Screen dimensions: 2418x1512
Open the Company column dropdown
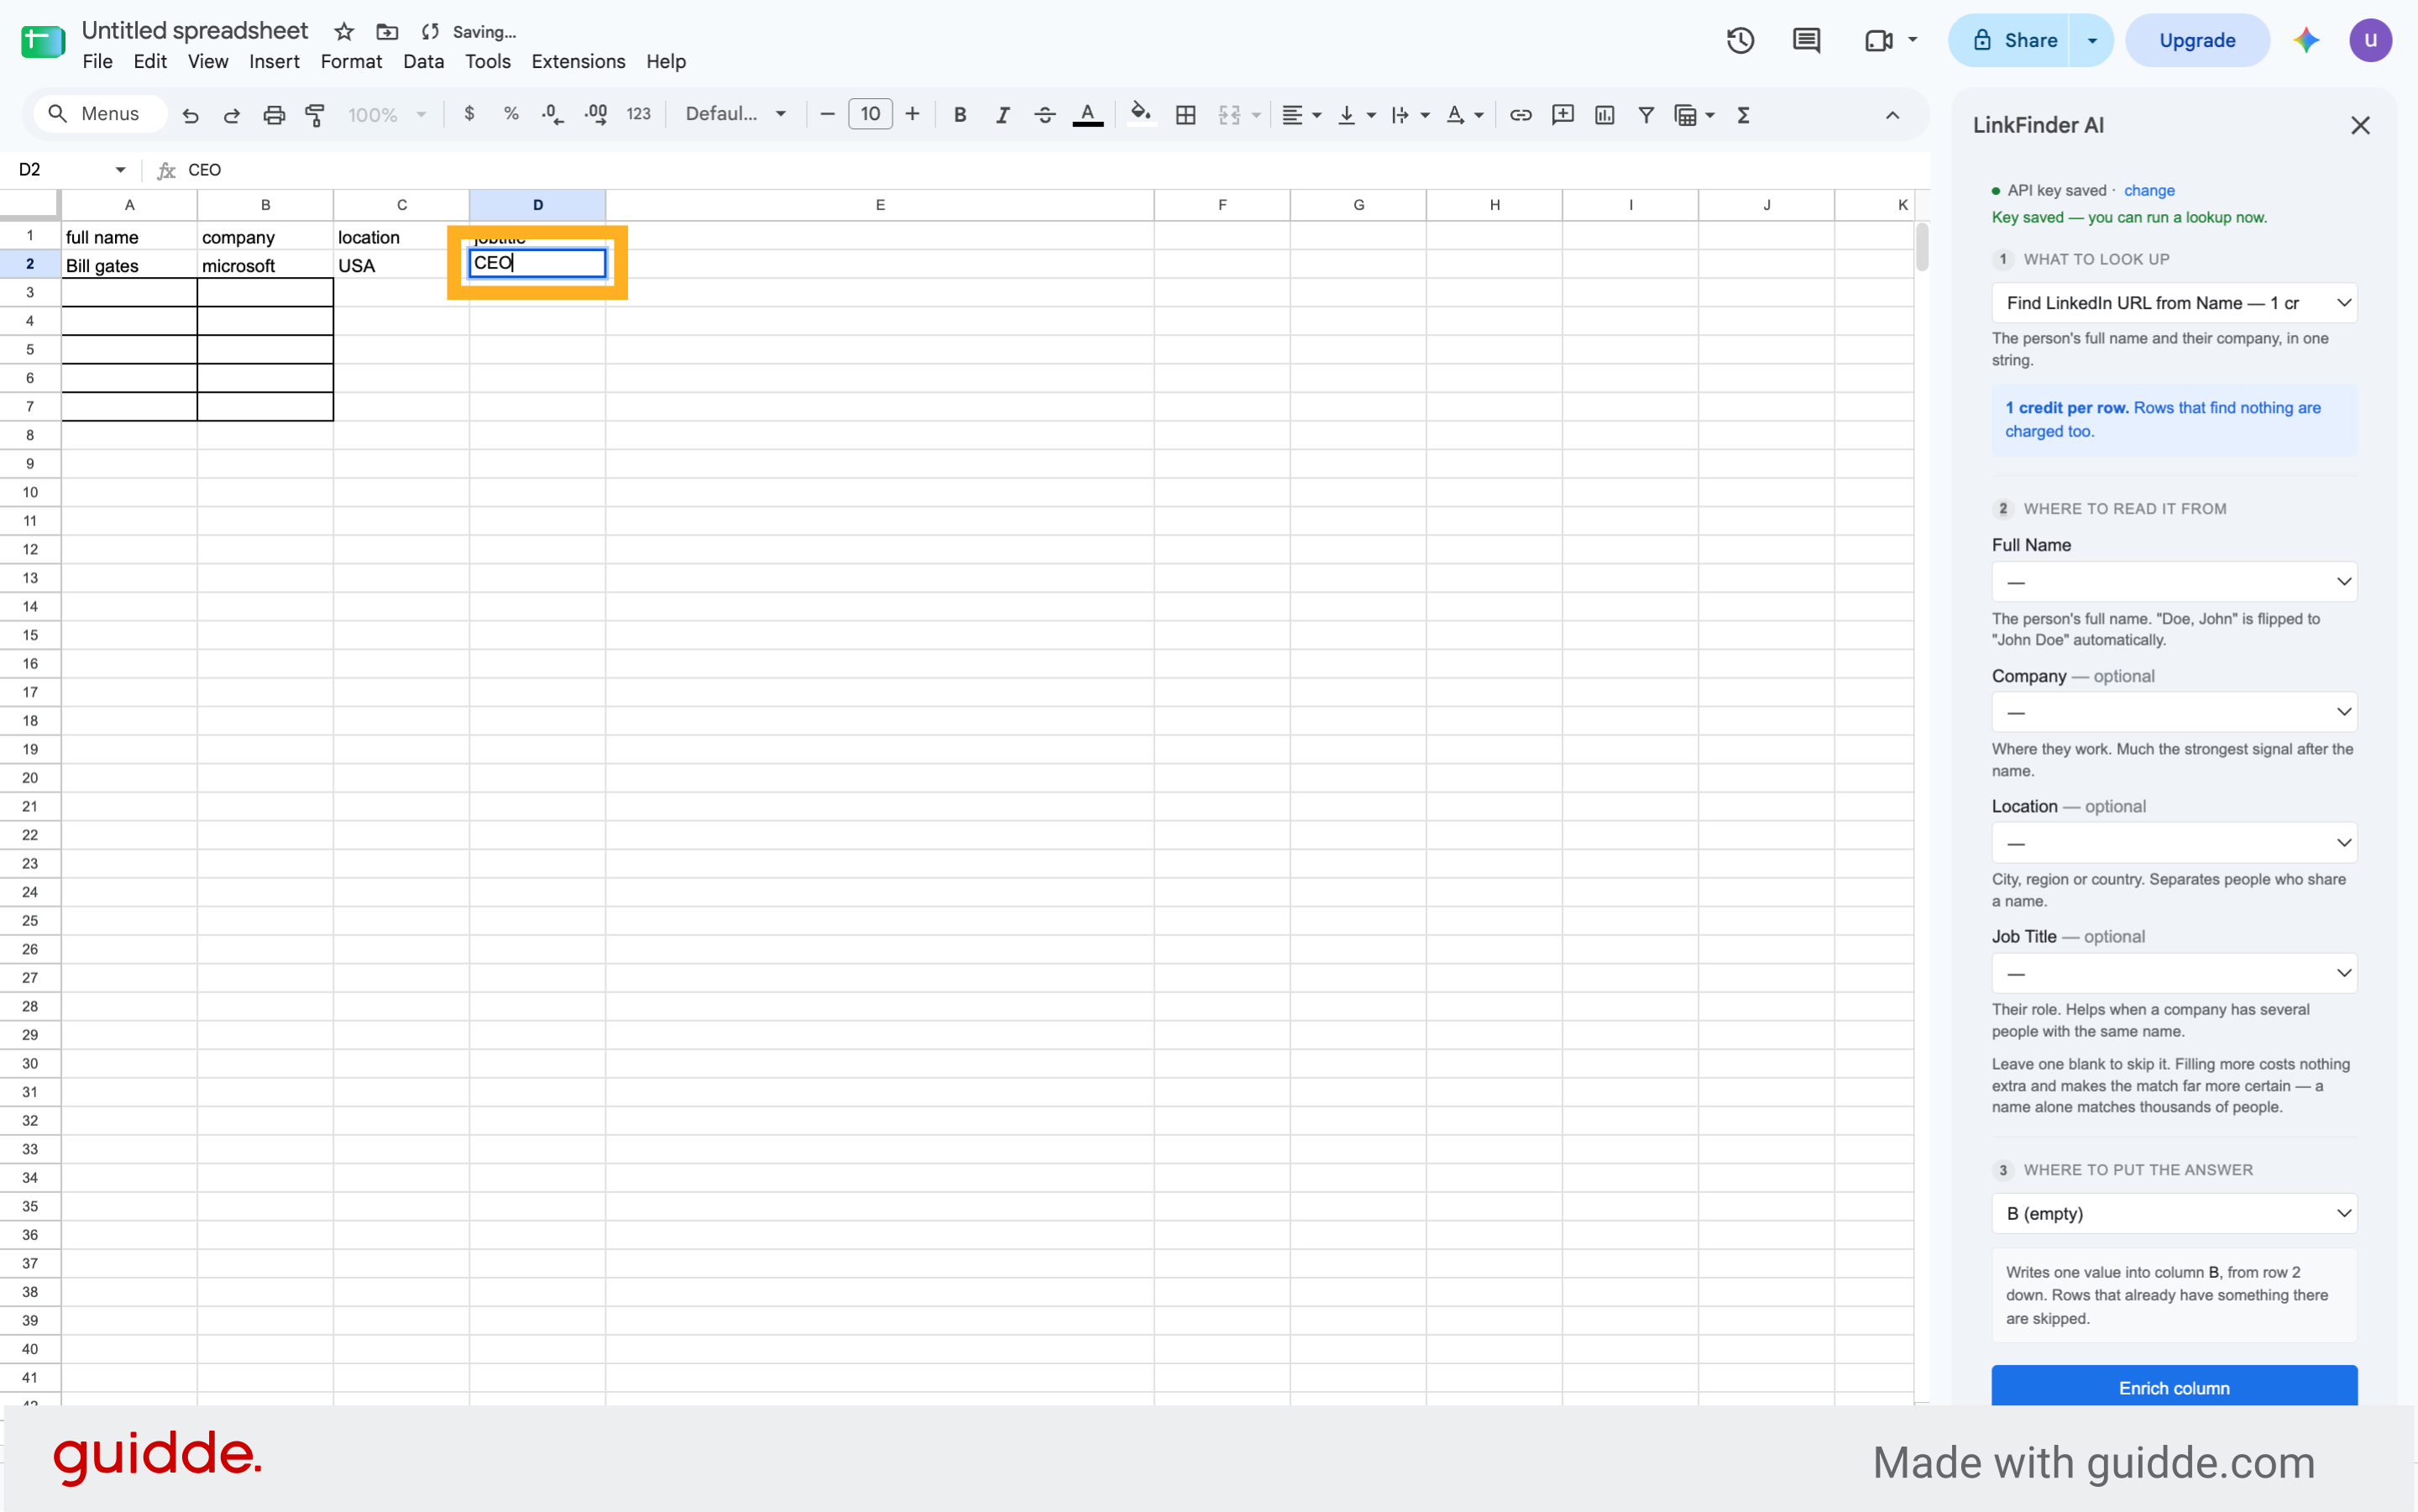pos(2174,712)
